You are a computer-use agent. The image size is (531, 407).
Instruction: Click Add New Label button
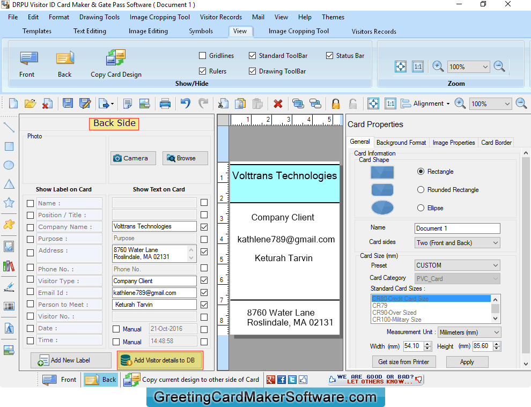click(71, 360)
